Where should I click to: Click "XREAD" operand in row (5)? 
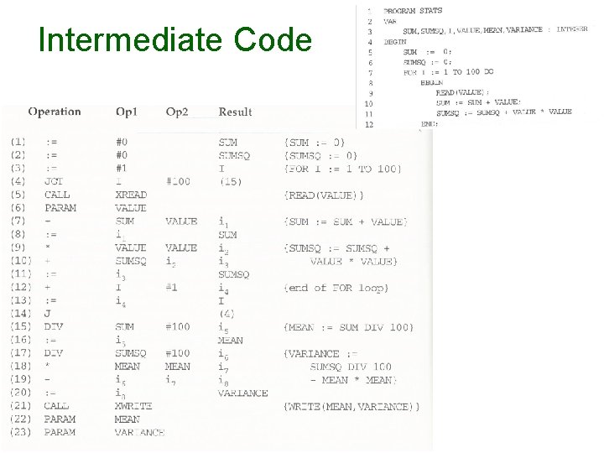tap(131, 195)
